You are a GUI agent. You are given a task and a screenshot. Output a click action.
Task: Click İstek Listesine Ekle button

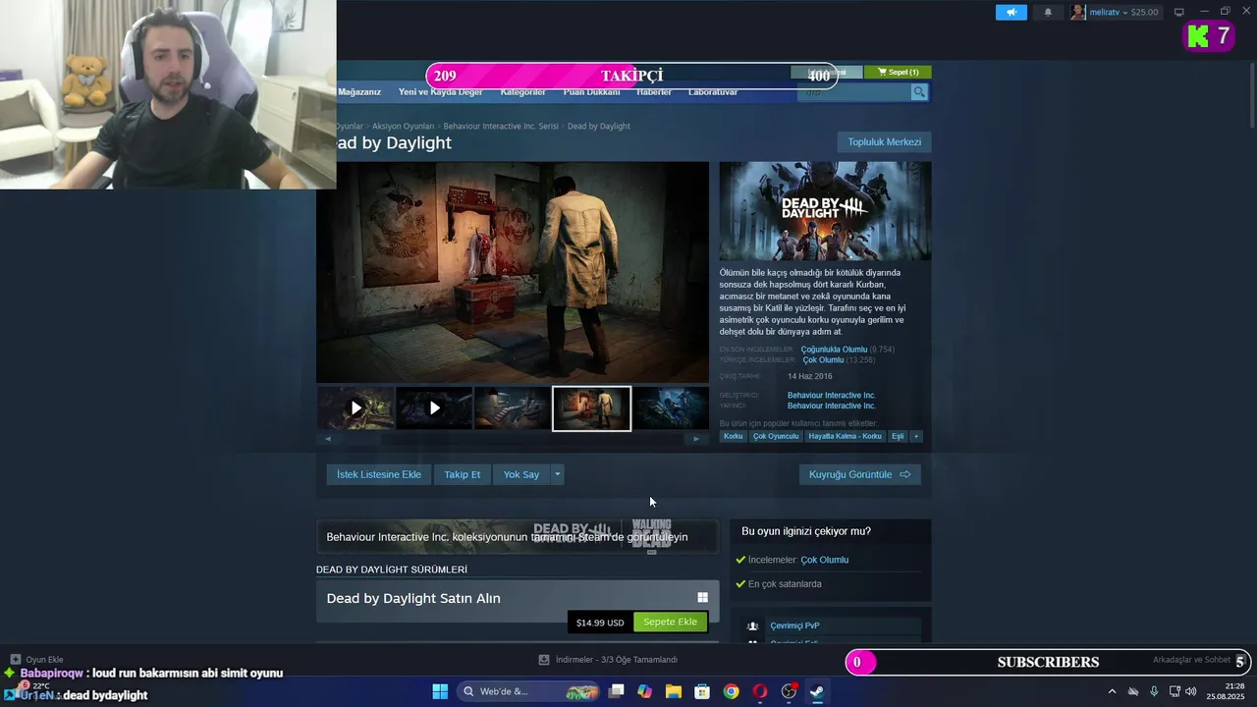point(378,474)
